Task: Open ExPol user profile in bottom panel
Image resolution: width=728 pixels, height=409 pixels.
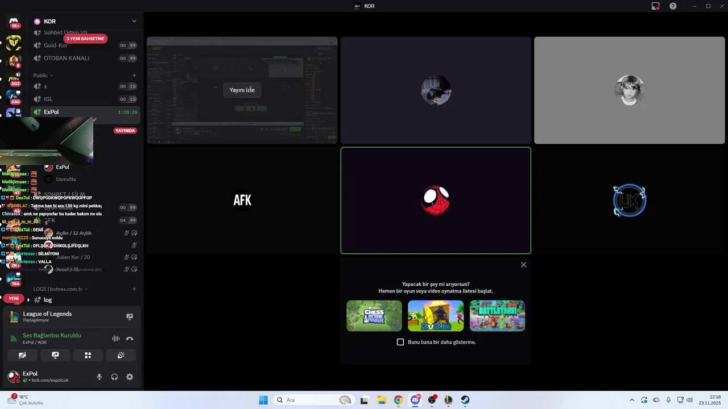Action: coord(47,377)
